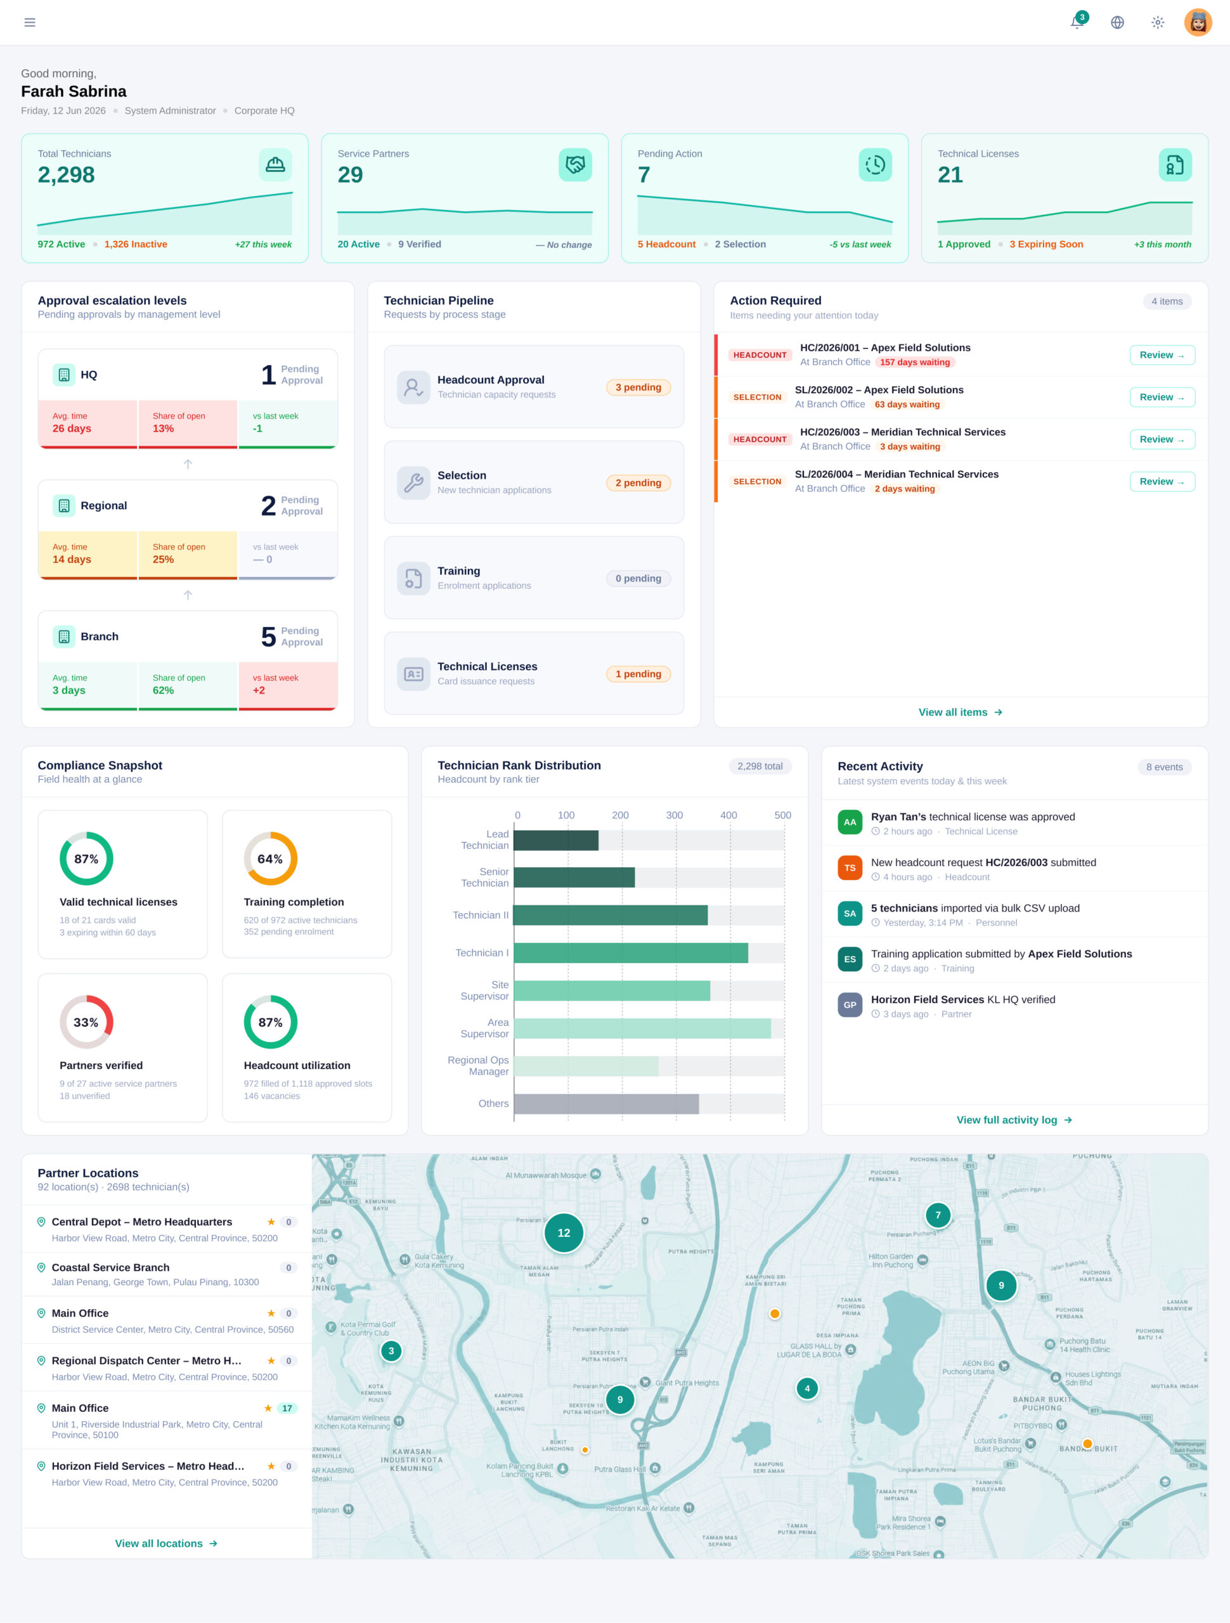1230x1623 pixels.
Task: Click View all items link
Action: (960, 712)
